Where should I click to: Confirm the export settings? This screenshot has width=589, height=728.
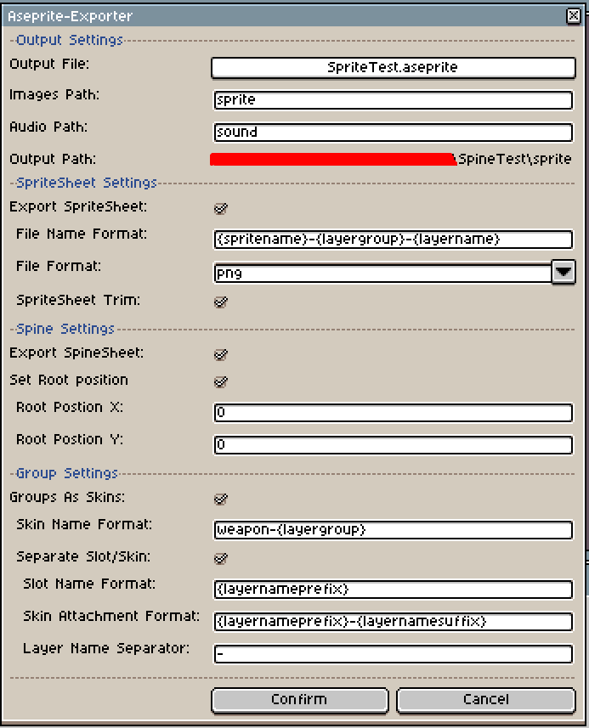click(x=300, y=700)
